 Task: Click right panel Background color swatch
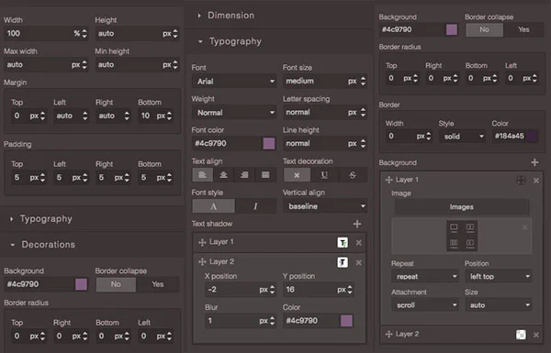(x=452, y=29)
